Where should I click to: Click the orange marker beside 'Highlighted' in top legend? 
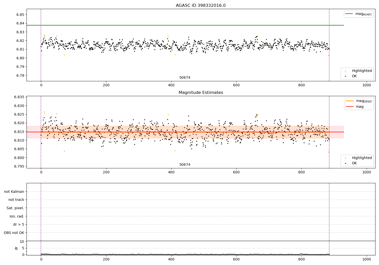coord(346,71)
